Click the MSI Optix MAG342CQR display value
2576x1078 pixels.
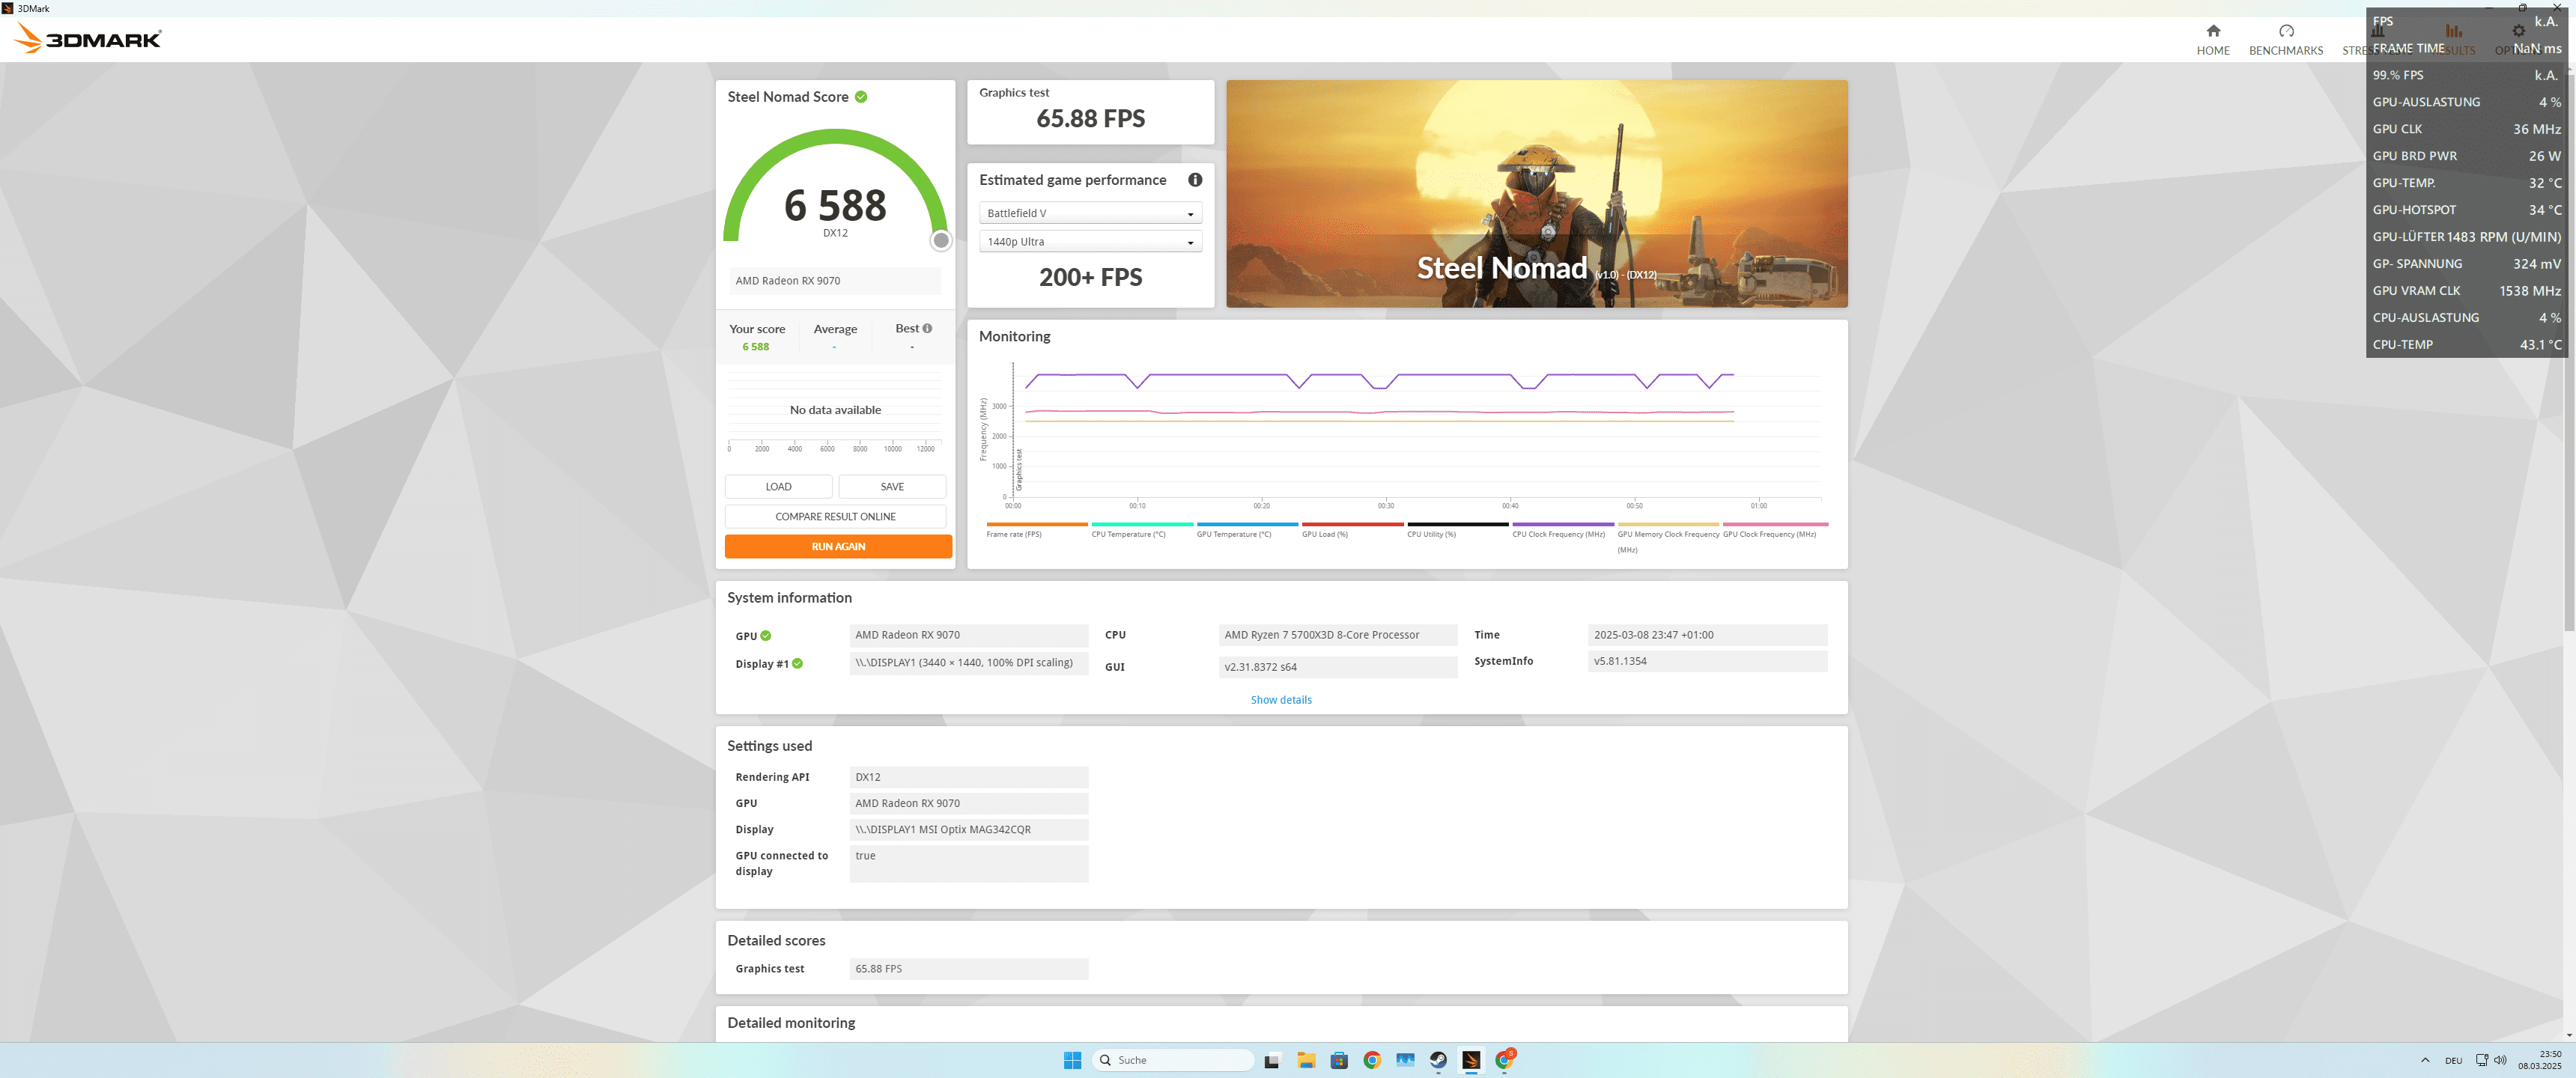(x=968, y=829)
